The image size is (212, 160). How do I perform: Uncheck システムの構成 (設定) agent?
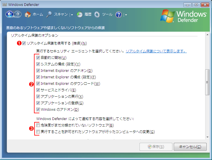[38, 64]
